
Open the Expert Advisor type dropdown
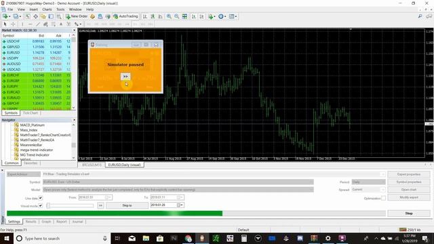[24, 174]
